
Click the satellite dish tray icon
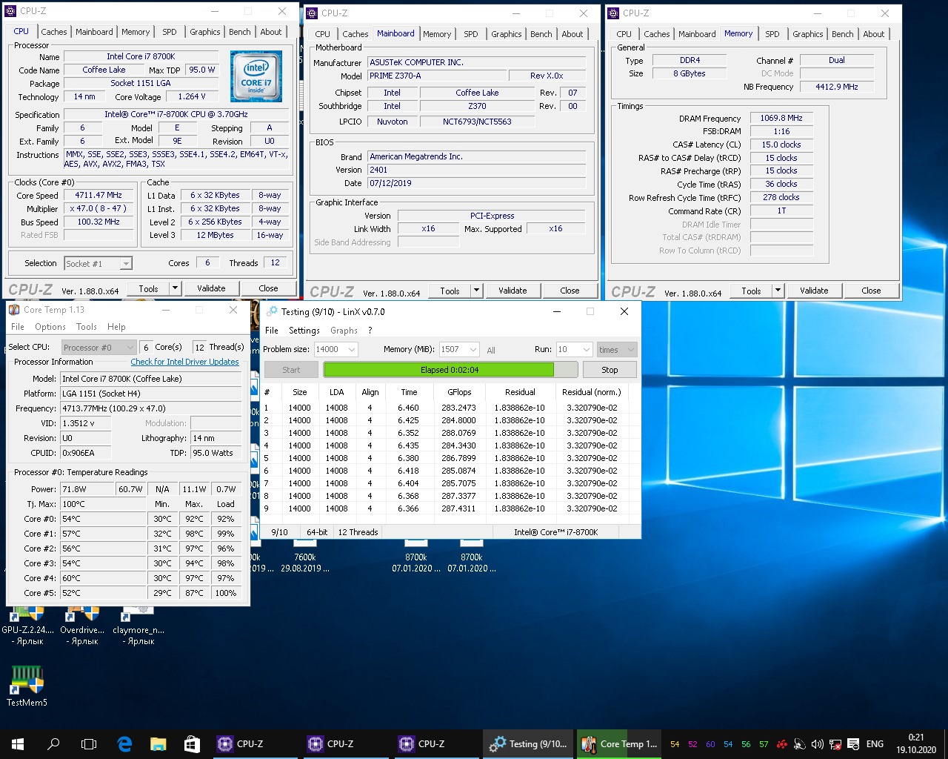pyautogui.click(x=799, y=744)
